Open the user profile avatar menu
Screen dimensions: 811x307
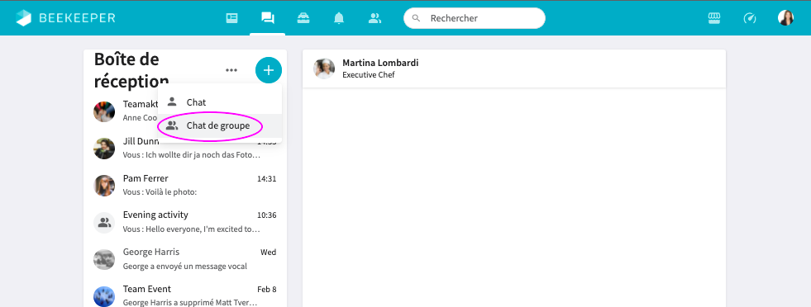(x=785, y=18)
